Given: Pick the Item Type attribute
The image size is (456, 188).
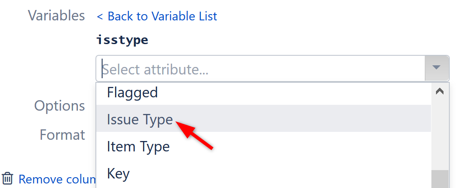Looking at the screenshot, I should [138, 146].
